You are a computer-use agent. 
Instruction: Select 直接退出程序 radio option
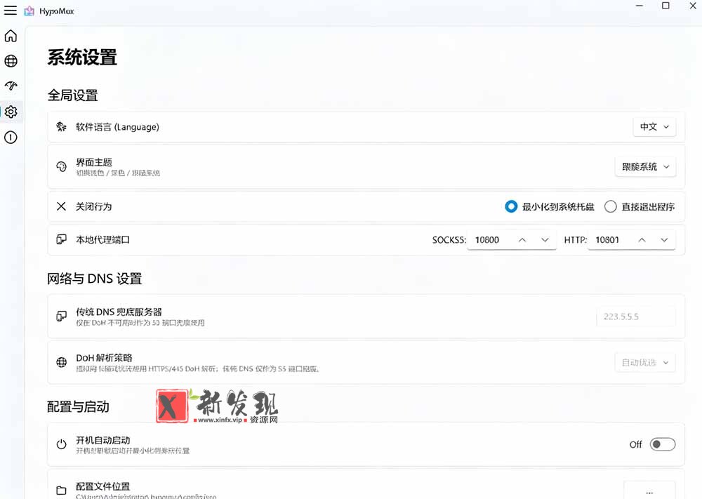click(x=640, y=207)
